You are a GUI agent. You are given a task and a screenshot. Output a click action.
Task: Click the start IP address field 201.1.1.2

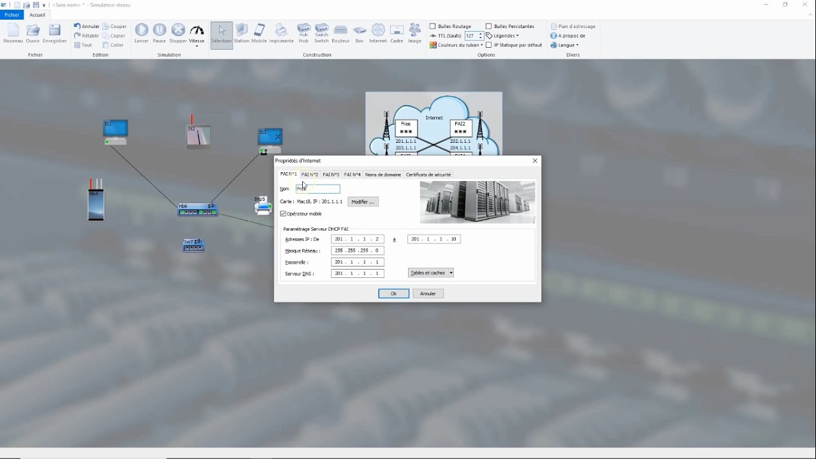[358, 239]
